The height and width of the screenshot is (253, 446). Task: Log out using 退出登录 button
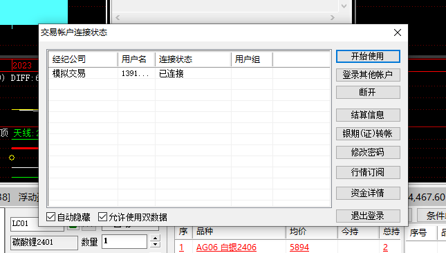click(368, 216)
